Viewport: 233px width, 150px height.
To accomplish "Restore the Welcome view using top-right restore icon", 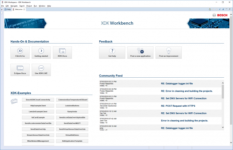I will tap(230, 9).
